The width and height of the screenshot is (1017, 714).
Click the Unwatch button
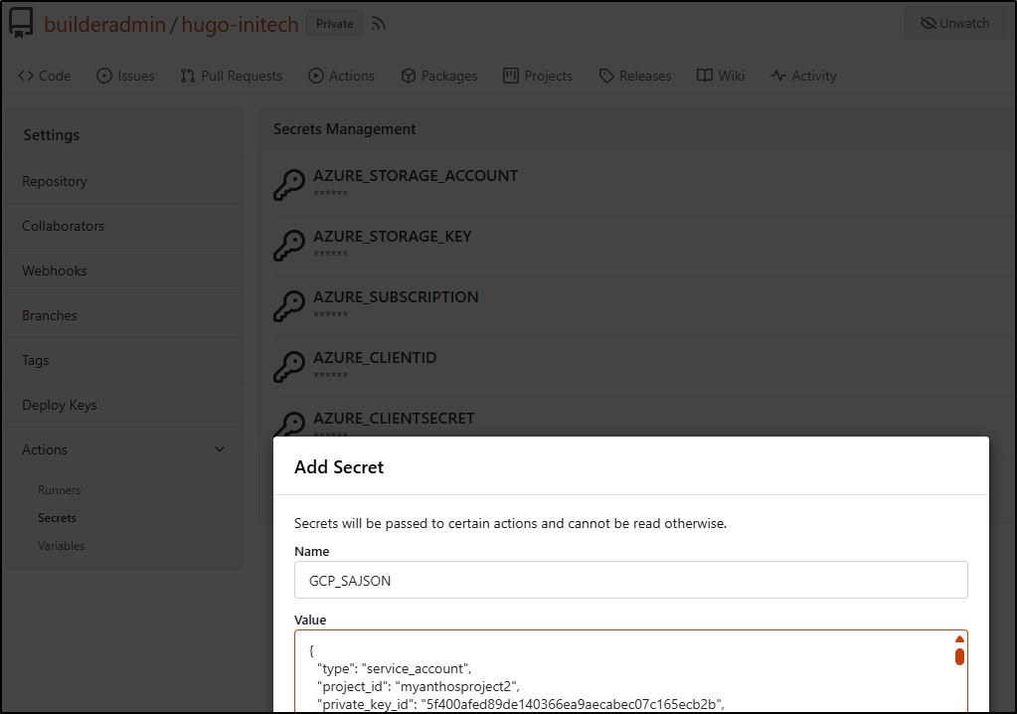(x=954, y=23)
